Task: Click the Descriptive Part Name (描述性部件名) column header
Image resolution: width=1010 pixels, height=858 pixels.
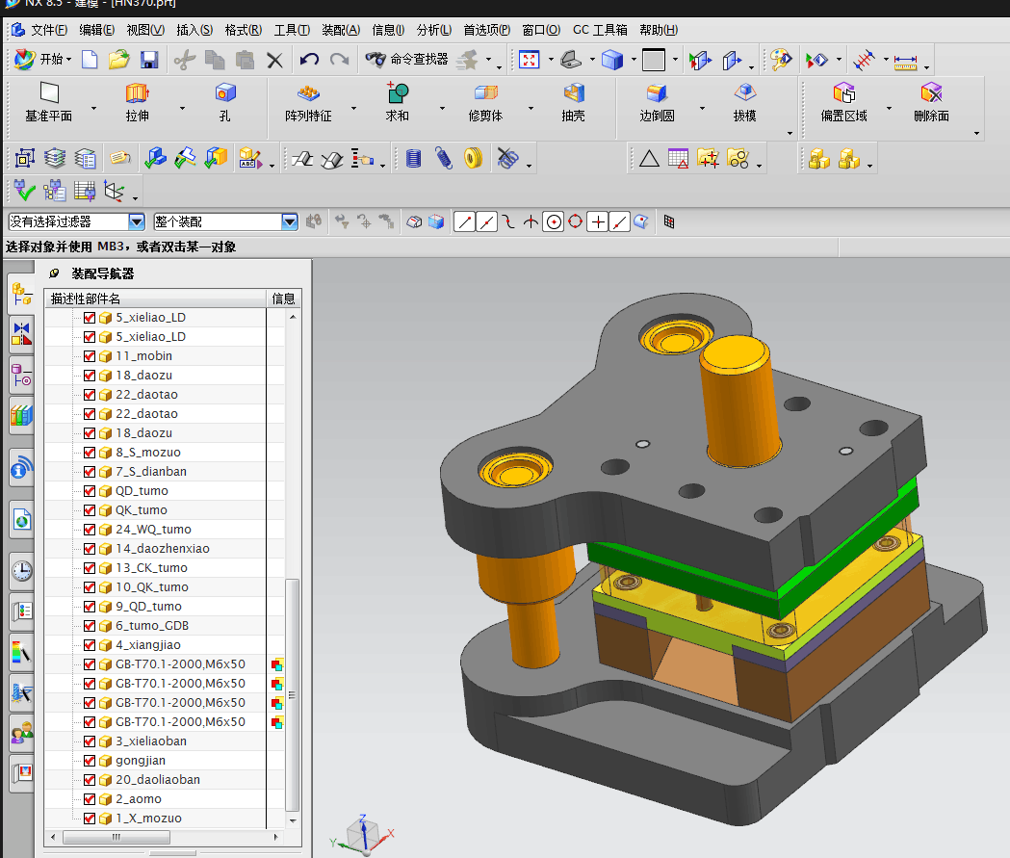Action: click(155, 299)
